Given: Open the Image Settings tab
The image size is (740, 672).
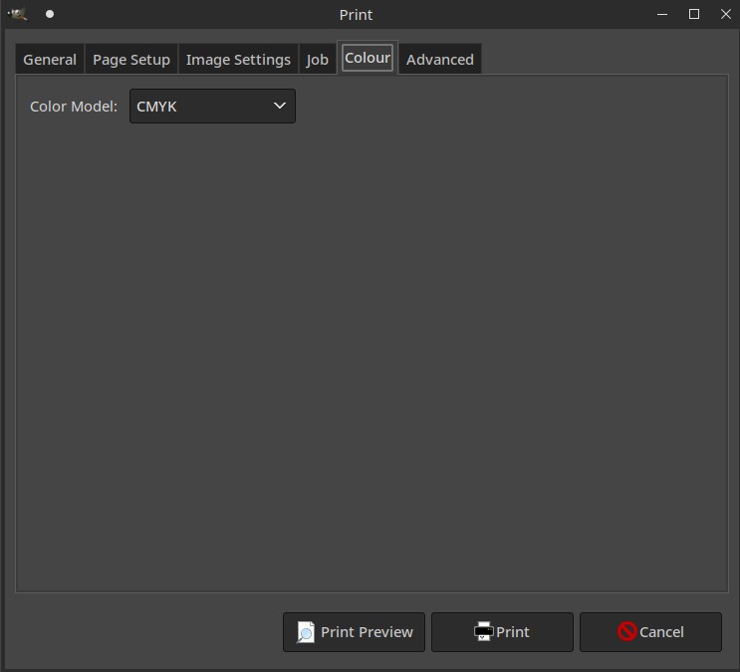Looking at the screenshot, I should (x=238, y=60).
